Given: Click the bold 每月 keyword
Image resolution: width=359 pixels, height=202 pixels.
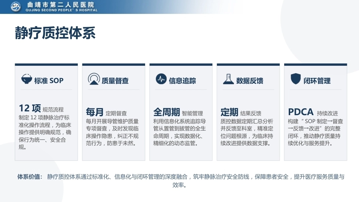Looking at the screenshot, I should pos(94,112).
